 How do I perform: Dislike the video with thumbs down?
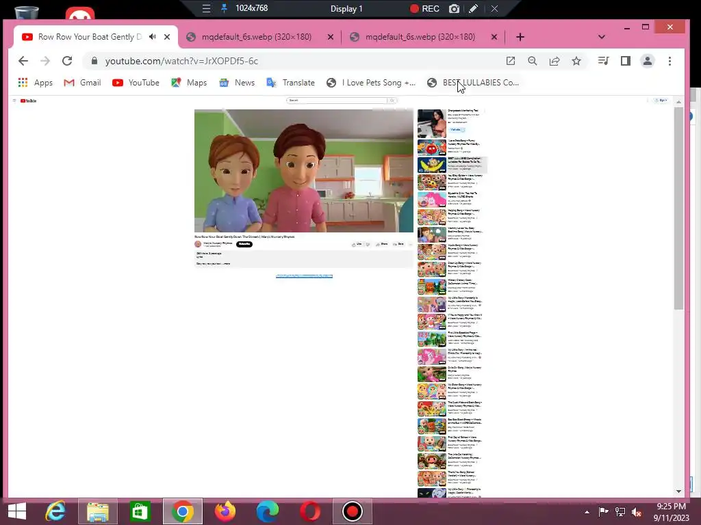click(x=368, y=244)
